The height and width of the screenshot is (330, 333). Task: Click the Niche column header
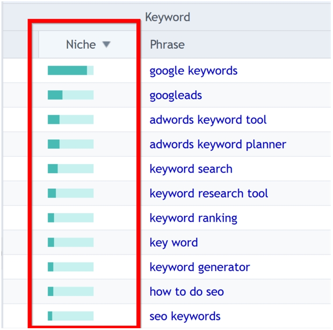click(x=81, y=44)
